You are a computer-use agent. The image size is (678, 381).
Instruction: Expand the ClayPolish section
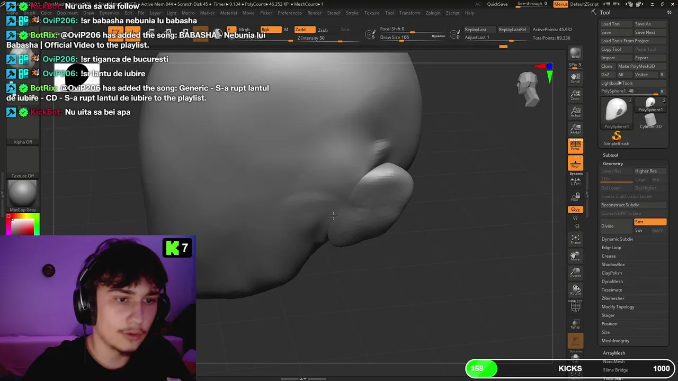click(611, 273)
